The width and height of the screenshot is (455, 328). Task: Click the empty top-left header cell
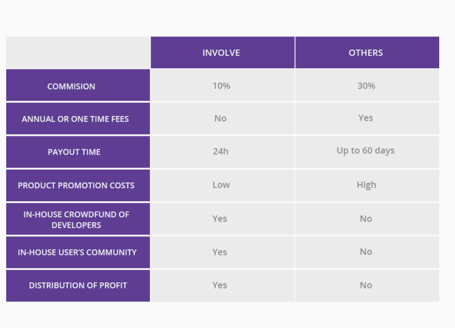click(x=78, y=52)
